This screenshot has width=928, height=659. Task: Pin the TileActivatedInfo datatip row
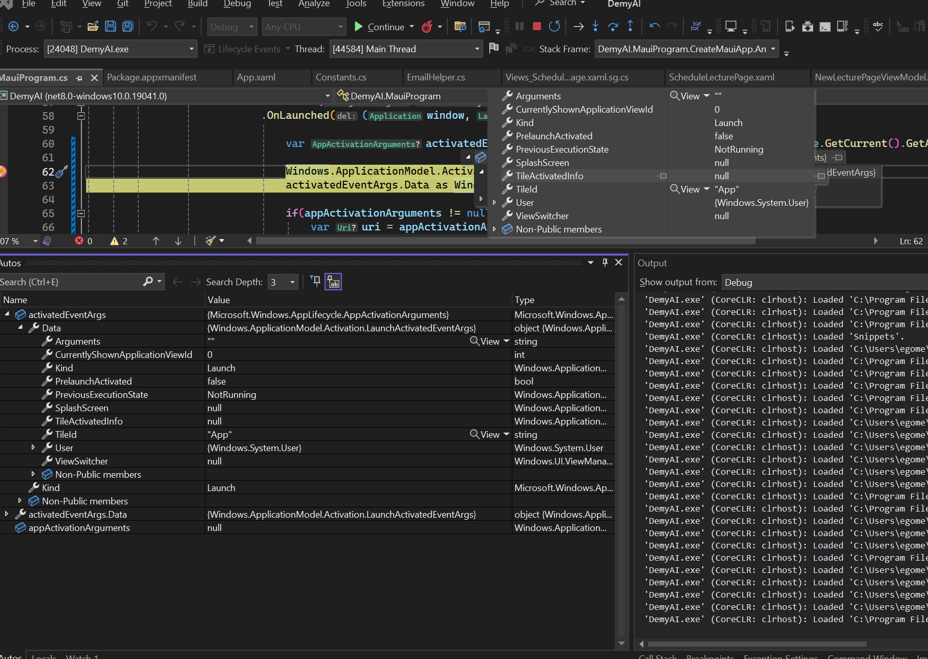tap(662, 176)
